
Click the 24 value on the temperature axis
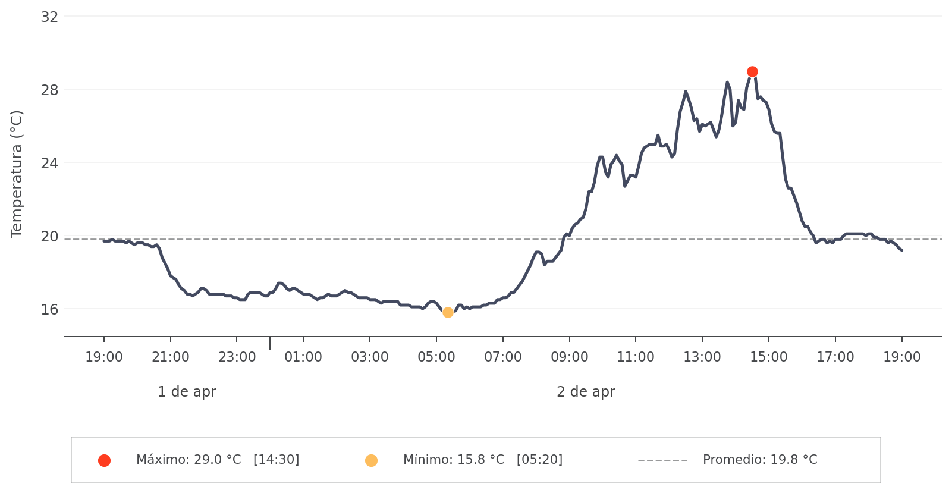point(49,163)
